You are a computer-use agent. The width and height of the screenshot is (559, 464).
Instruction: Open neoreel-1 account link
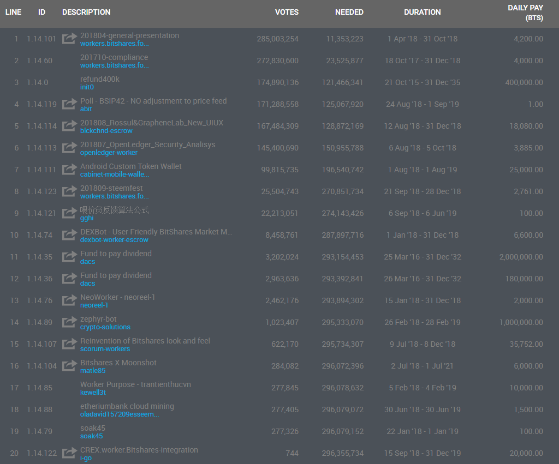coord(94,305)
